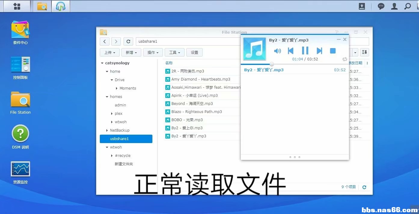Open the upload queue icon in the top bar
Viewport: 419px width, 214px height.
(x=362, y=6)
